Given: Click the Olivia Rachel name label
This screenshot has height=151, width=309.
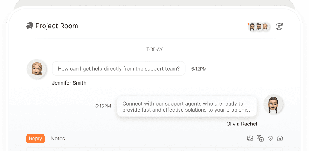Looking at the screenshot, I should (242, 124).
